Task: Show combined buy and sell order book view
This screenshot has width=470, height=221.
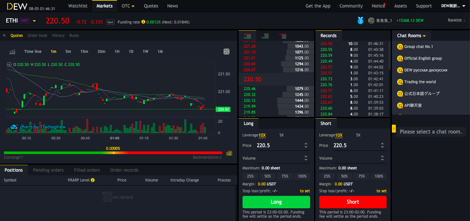Action: (247, 36)
